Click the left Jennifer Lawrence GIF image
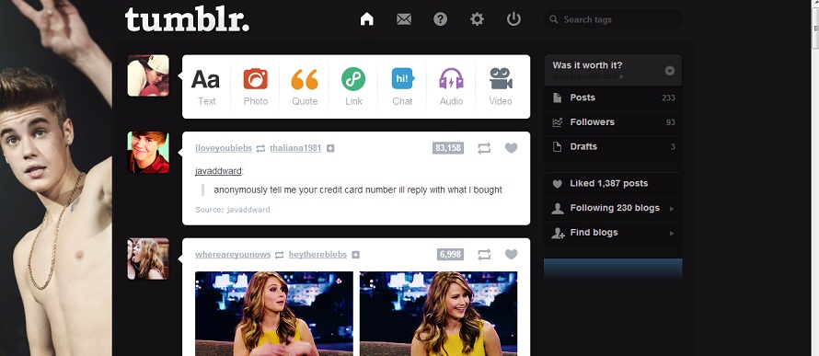Viewport: 819px width, 356px height. pos(273,313)
